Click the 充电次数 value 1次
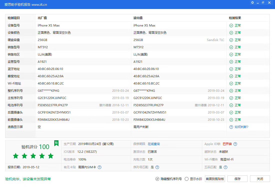 [150, 159]
